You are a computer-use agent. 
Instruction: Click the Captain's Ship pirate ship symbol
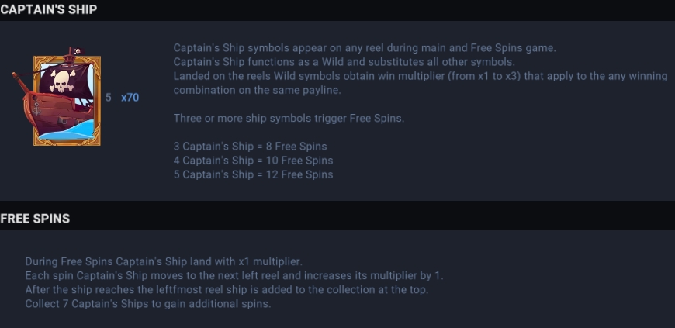point(57,96)
